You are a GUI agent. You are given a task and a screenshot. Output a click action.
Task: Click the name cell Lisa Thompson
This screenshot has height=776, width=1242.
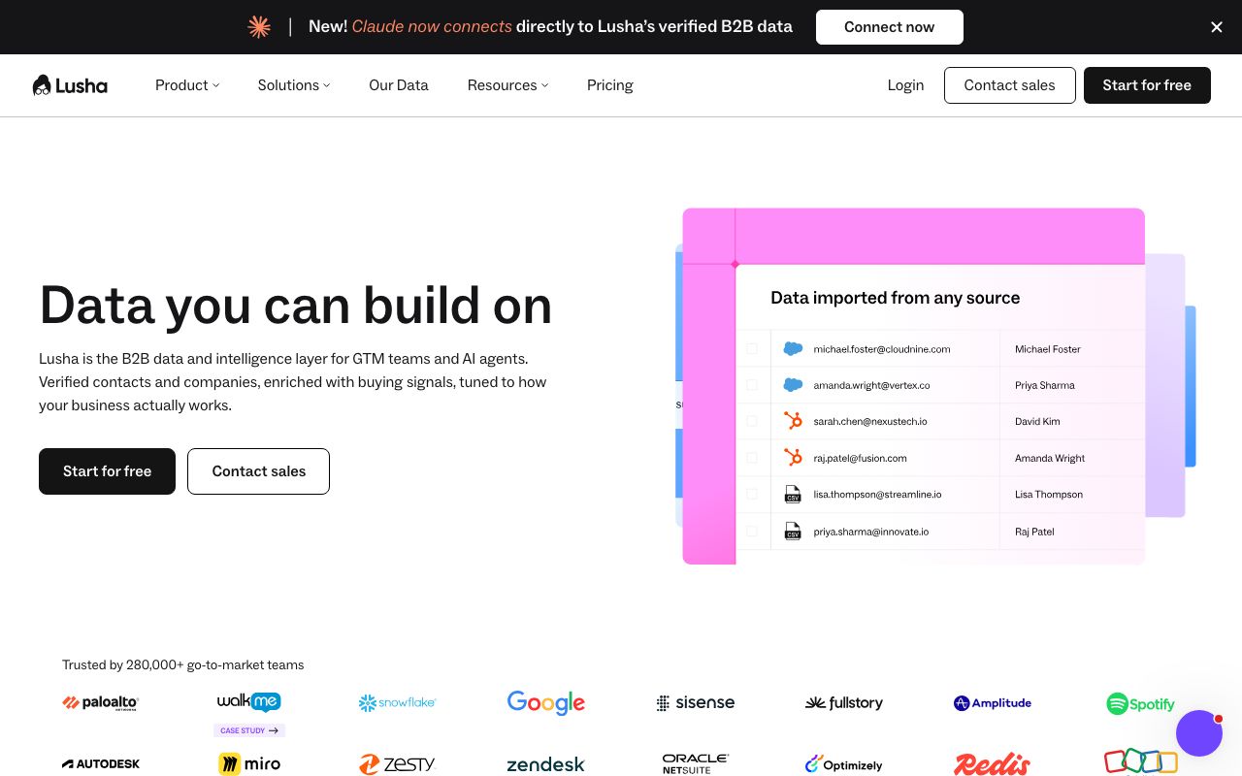1049,495
